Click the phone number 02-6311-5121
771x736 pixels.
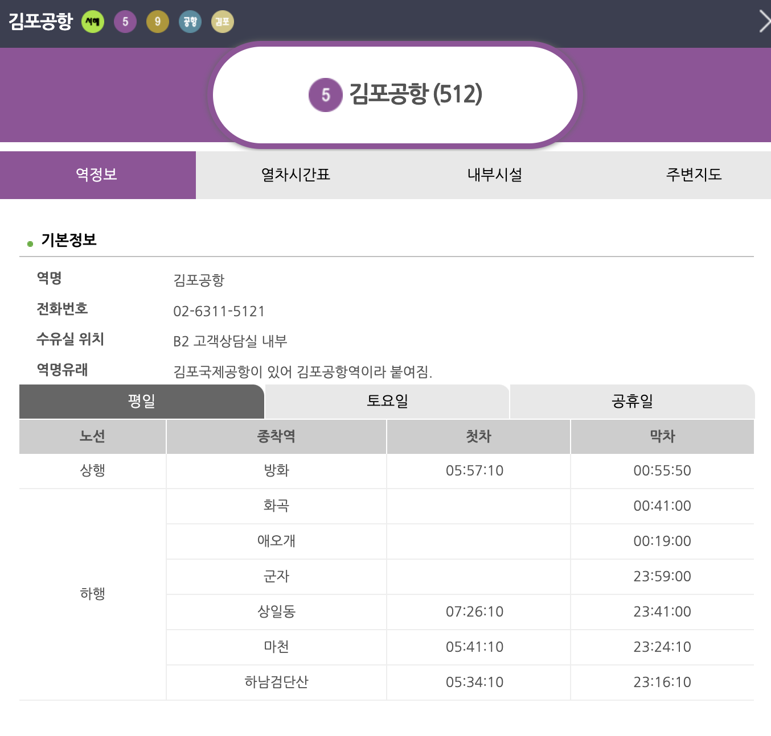(219, 312)
